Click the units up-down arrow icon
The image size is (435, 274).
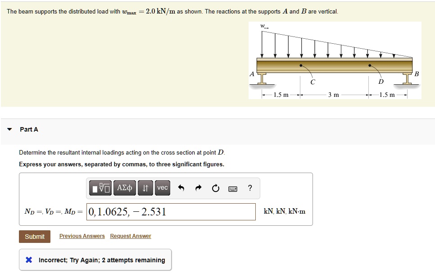pyautogui.click(x=143, y=188)
